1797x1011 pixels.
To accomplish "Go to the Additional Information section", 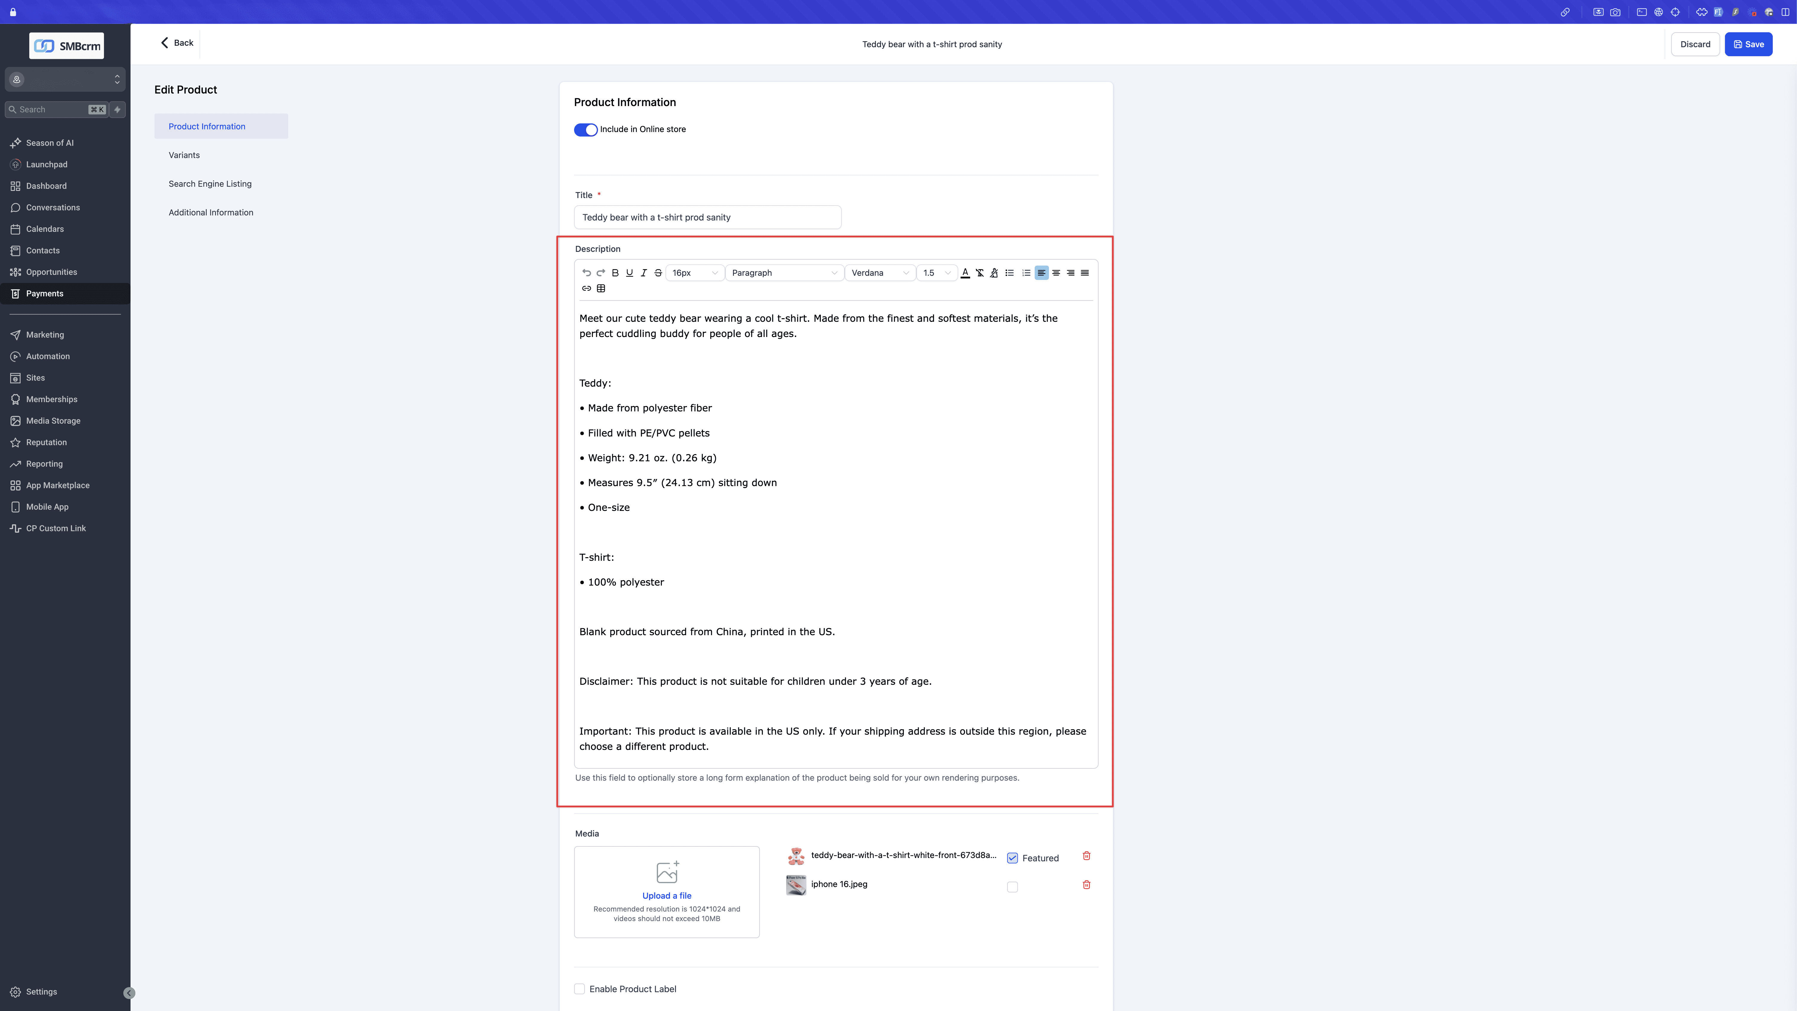I will [x=211, y=212].
